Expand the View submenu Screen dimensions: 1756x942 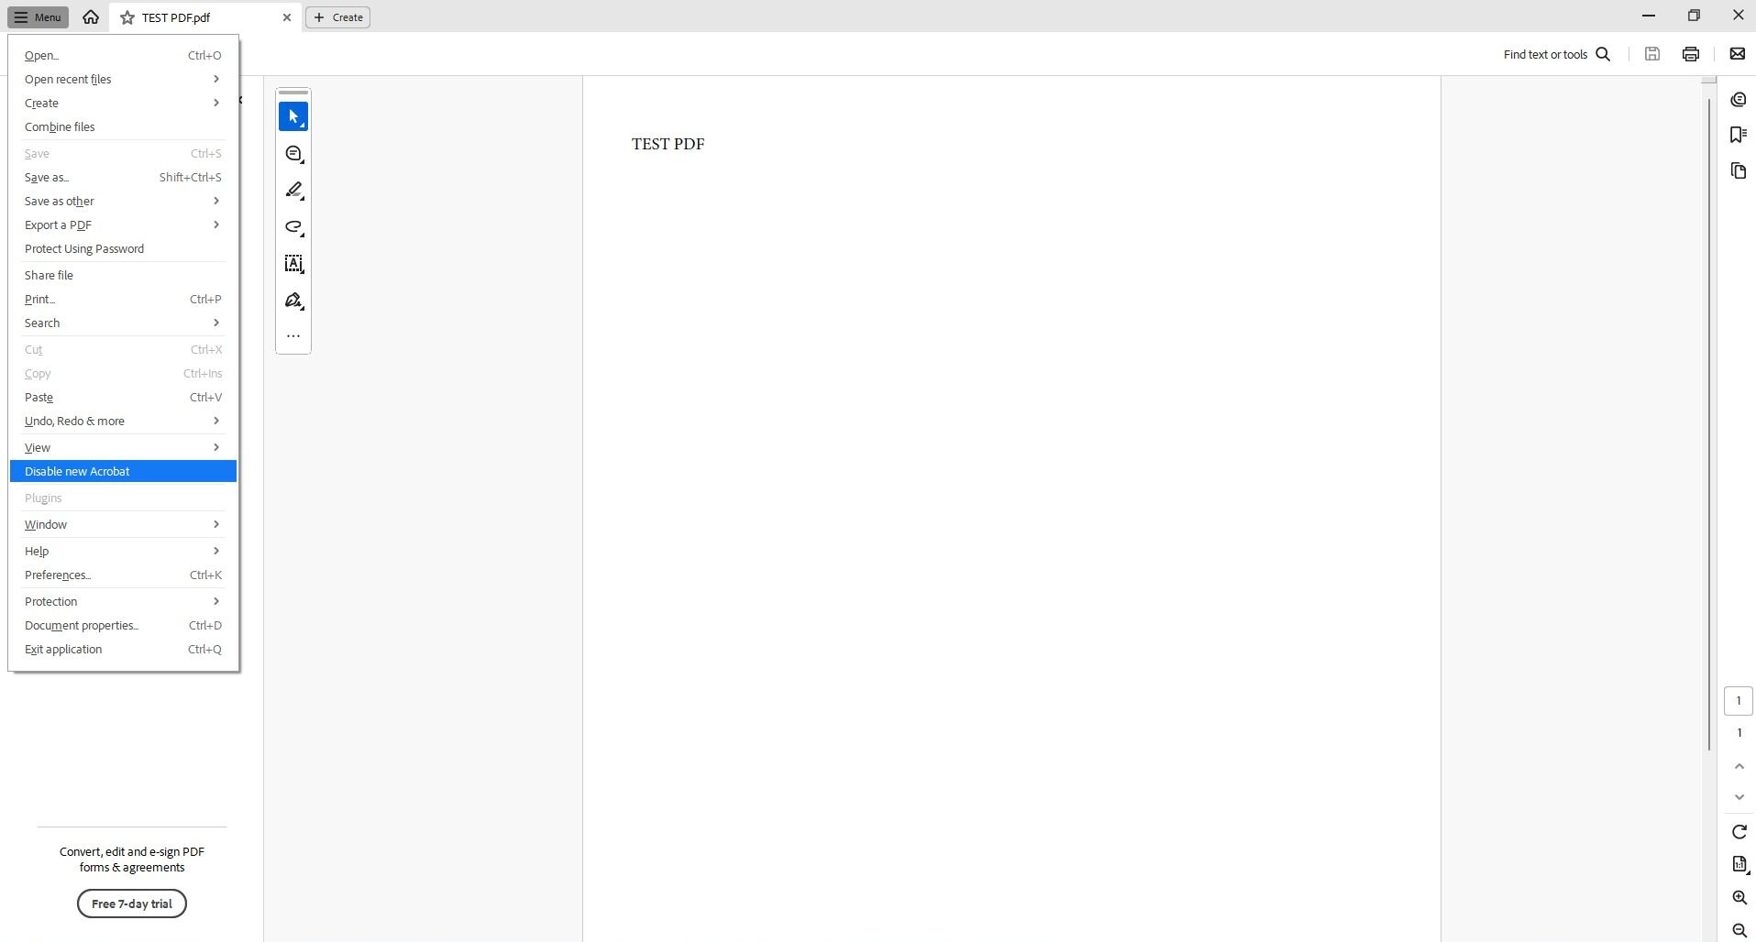pyautogui.click(x=123, y=447)
